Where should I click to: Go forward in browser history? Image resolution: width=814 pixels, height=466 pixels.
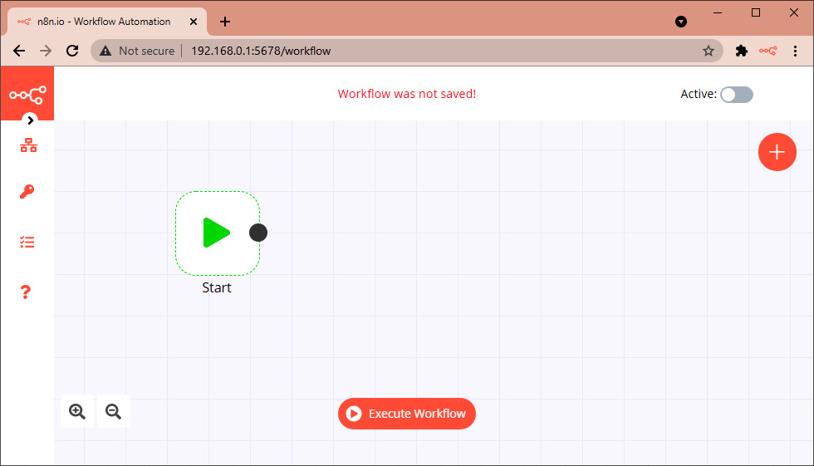point(46,51)
